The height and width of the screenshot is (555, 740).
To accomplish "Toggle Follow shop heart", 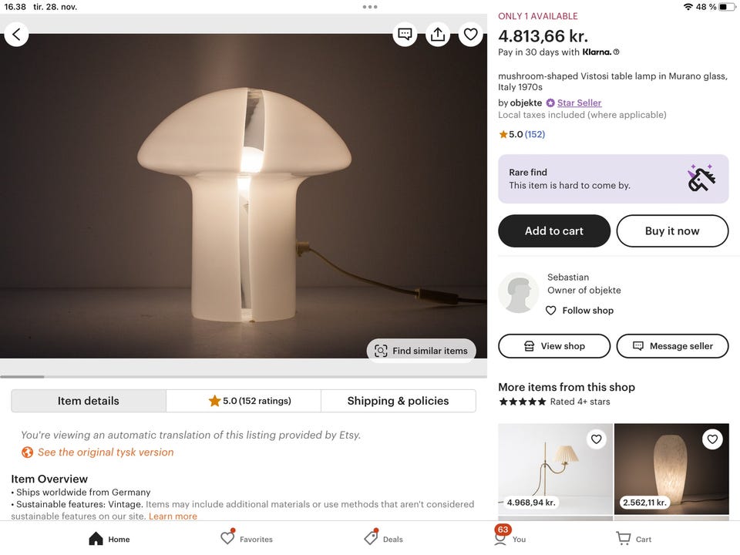I will (x=550, y=311).
